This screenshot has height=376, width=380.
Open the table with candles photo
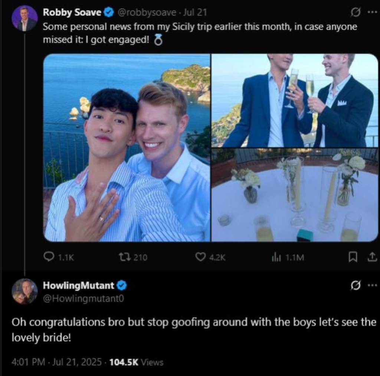tap(295, 195)
